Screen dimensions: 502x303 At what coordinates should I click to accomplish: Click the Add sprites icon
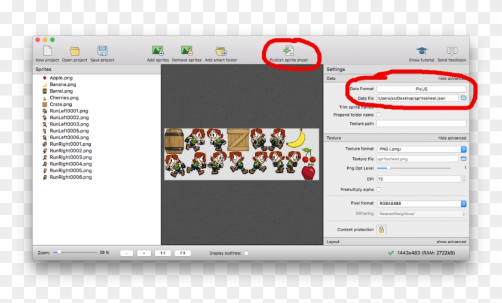(x=158, y=51)
